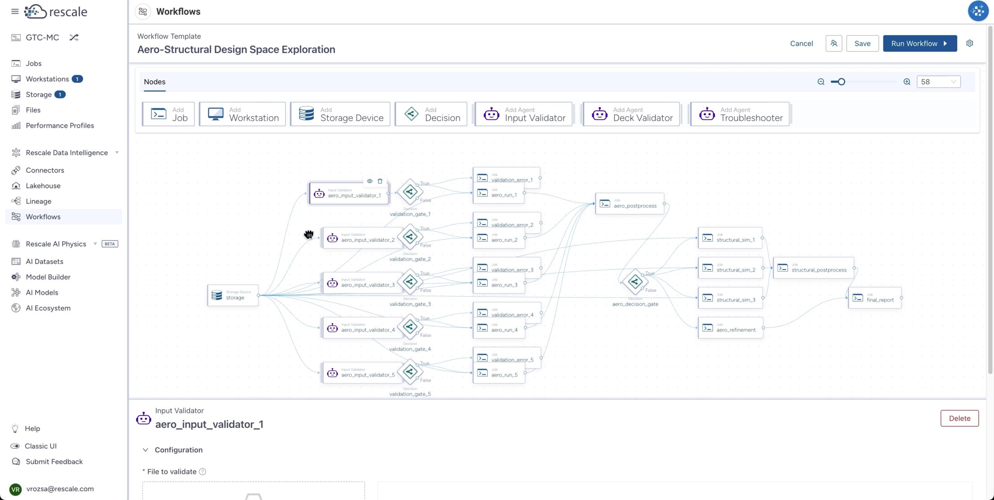The width and height of the screenshot is (994, 500).
Task: Click the zoom out magnifier icon
Action: click(821, 82)
